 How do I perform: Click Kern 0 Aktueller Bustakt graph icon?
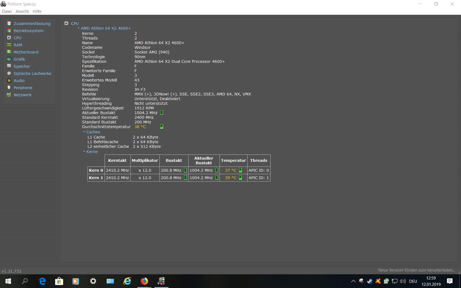coord(217,170)
